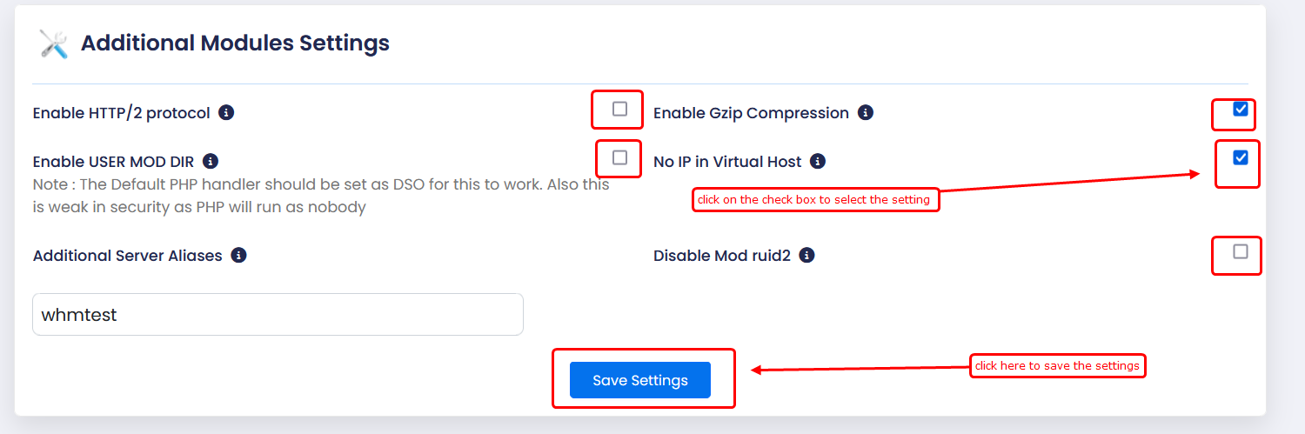Click the wrench and screwdriver settings icon
This screenshot has width=1305, height=434.
[53, 43]
